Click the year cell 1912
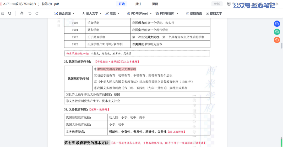Screen dimensions: 283x147 75,37
